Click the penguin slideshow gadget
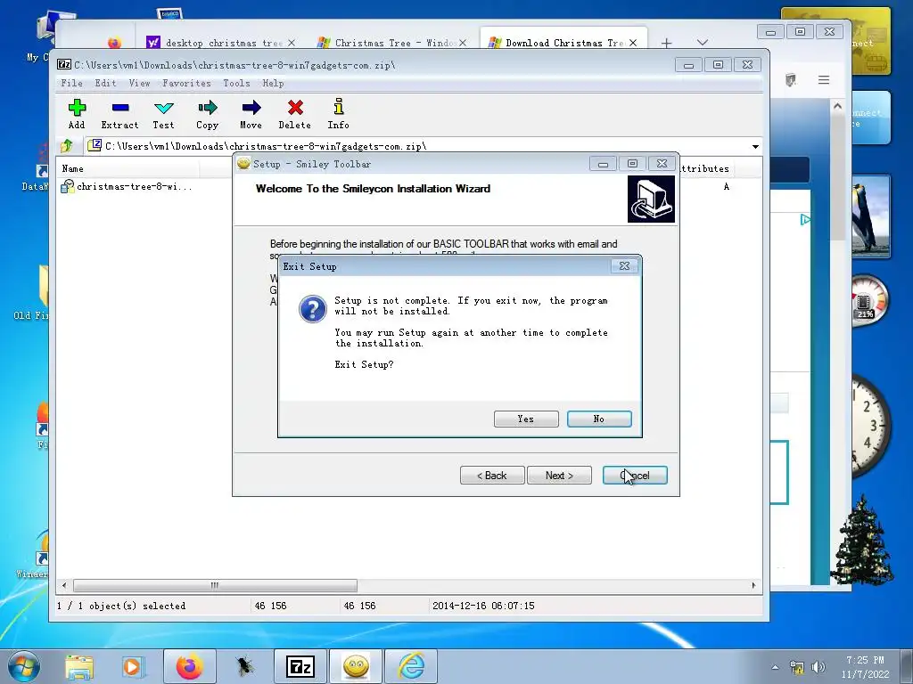 871,216
